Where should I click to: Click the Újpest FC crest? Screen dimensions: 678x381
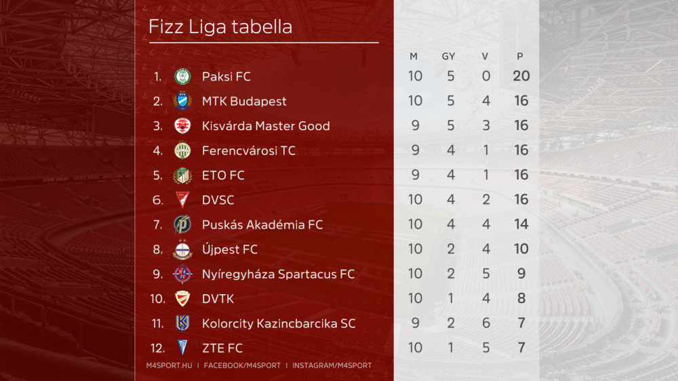click(182, 249)
